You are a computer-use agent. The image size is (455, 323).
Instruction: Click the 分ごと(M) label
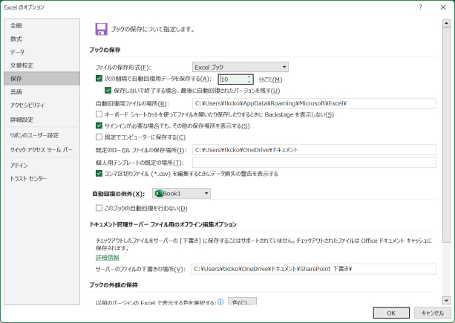tap(270, 79)
